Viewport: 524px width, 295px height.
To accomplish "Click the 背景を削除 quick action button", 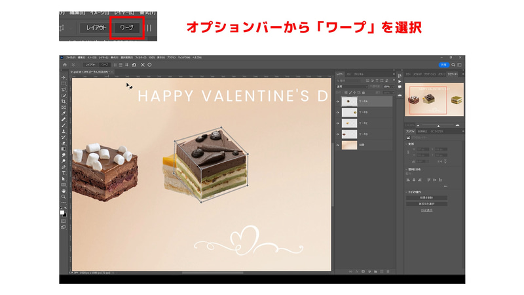I will click(426, 198).
